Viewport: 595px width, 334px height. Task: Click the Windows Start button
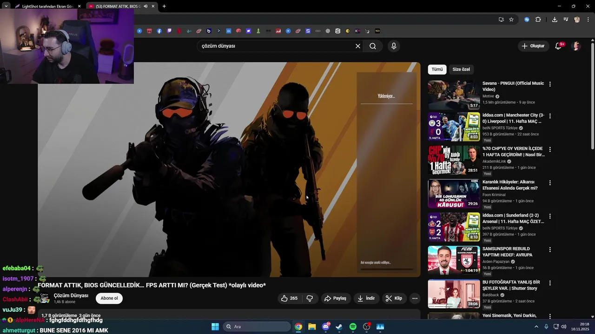click(215, 327)
